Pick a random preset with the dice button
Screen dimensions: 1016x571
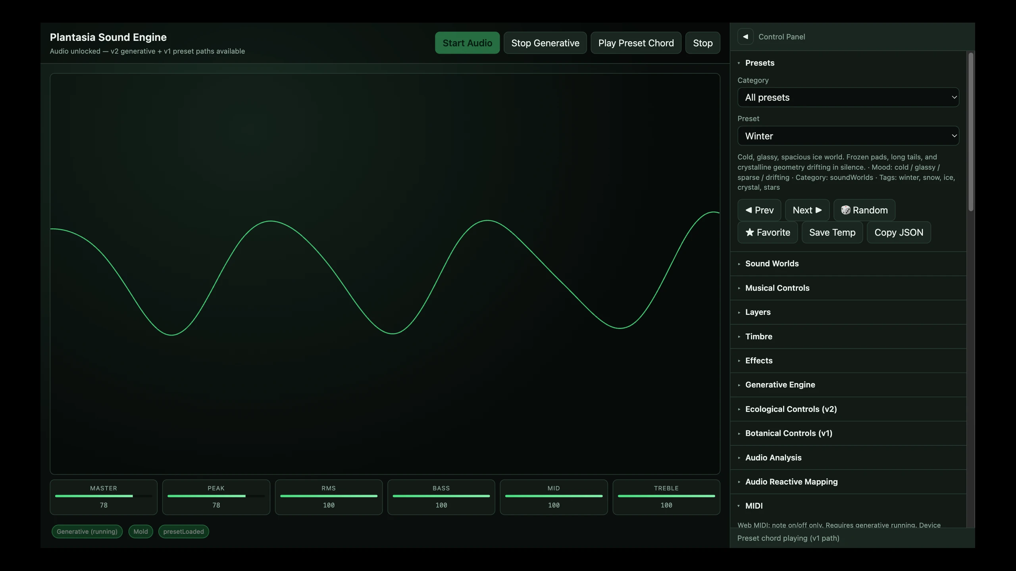864,210
